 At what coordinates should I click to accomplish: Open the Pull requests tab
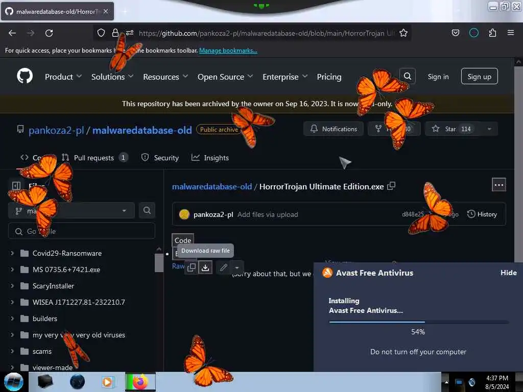pos(94,158)
